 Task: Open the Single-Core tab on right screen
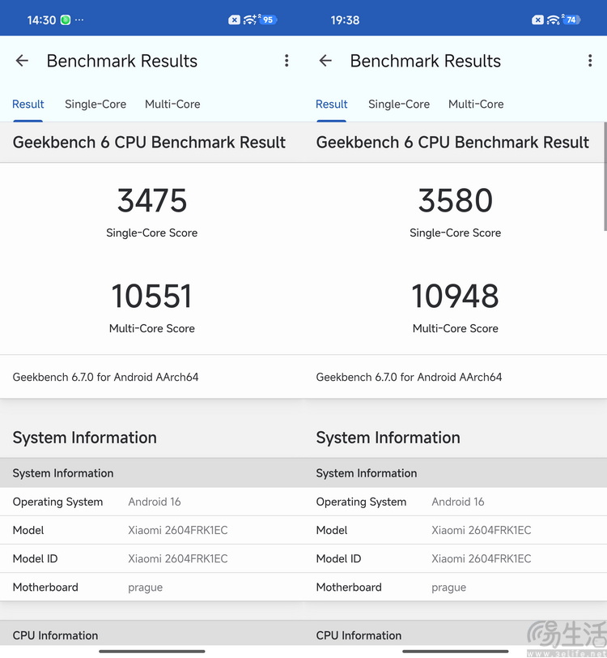click(x=399, y=104)
